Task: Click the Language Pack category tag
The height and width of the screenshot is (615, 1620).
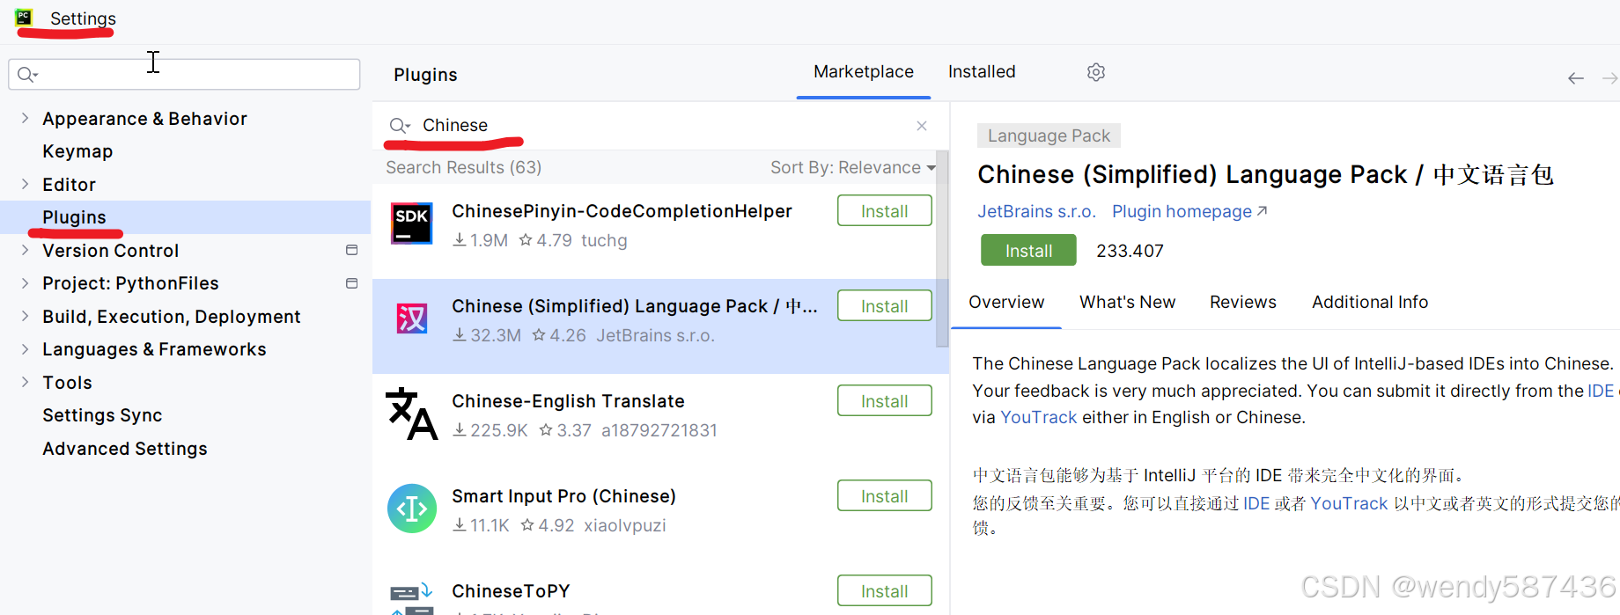Action: click(1049, 135)
